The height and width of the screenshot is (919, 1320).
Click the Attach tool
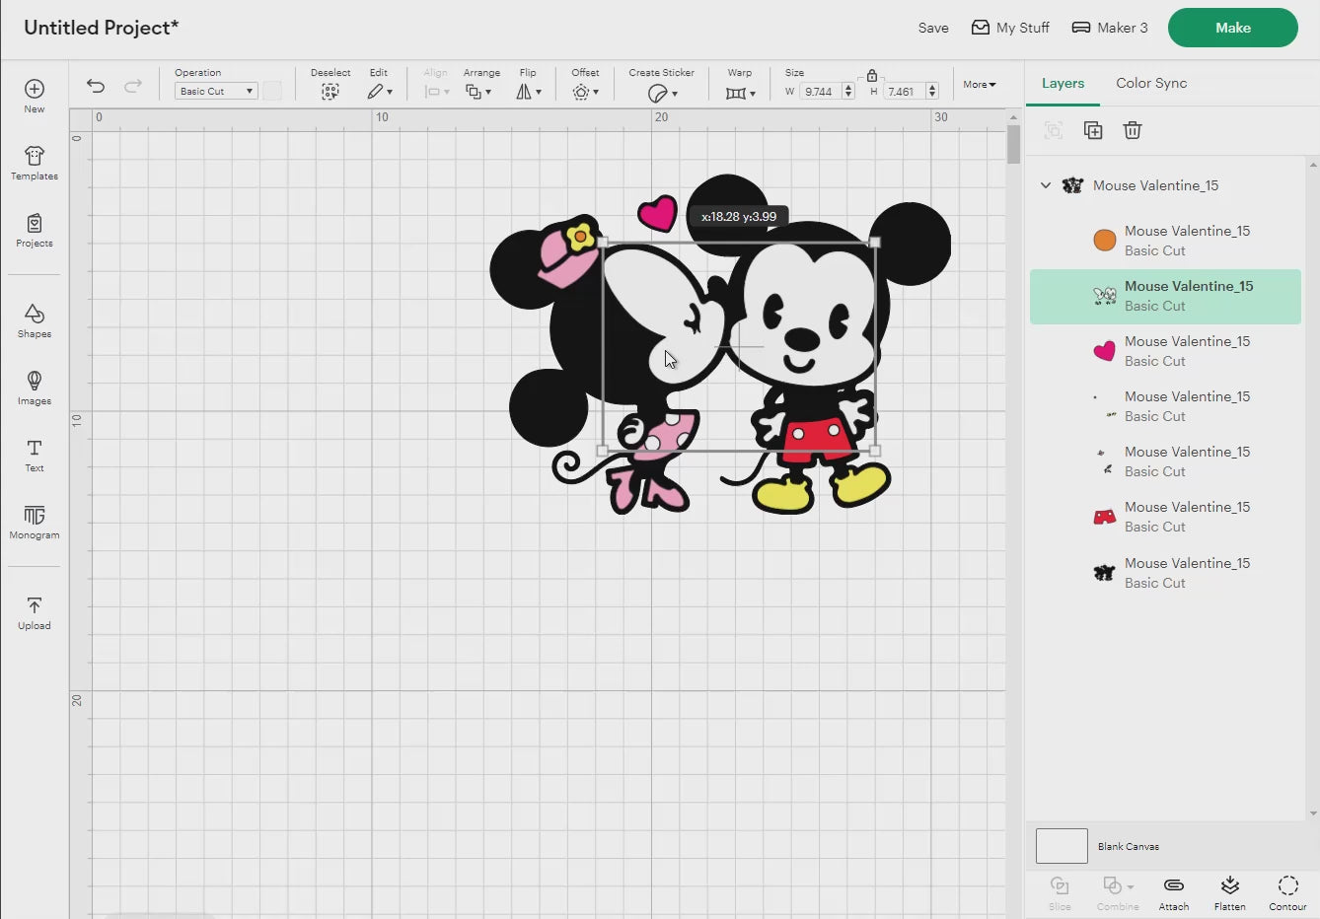click(1174, 893)
